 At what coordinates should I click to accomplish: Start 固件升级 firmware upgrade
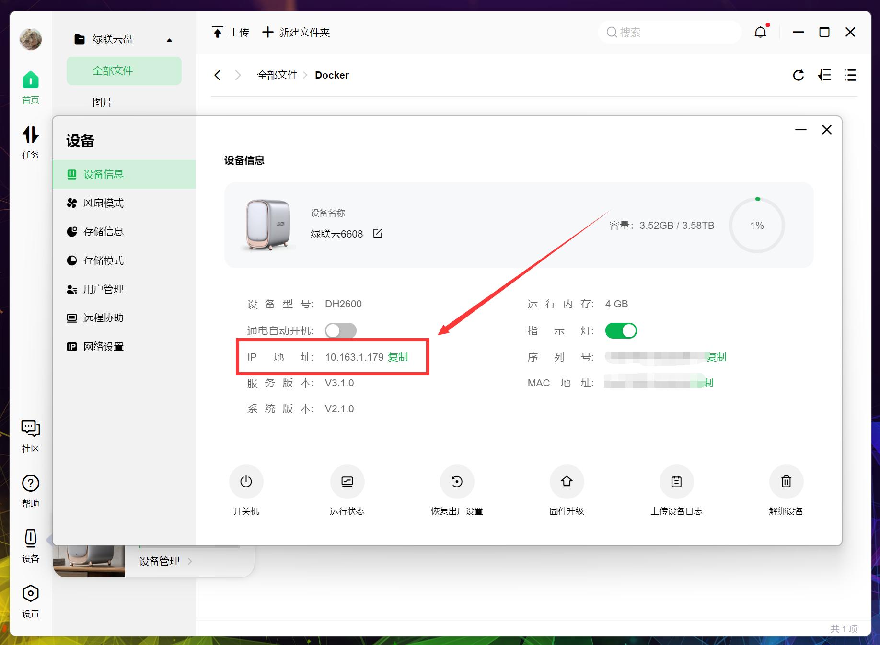[x=567, y=482]
